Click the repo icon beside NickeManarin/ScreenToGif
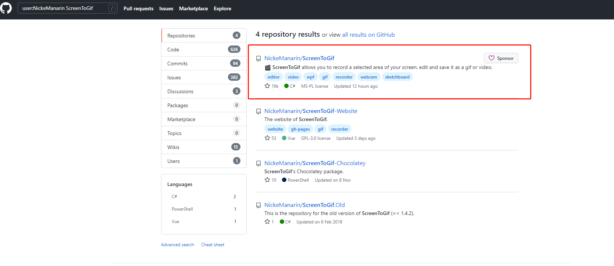The width and height of the screenshot is (614, 266). point(258,58)
